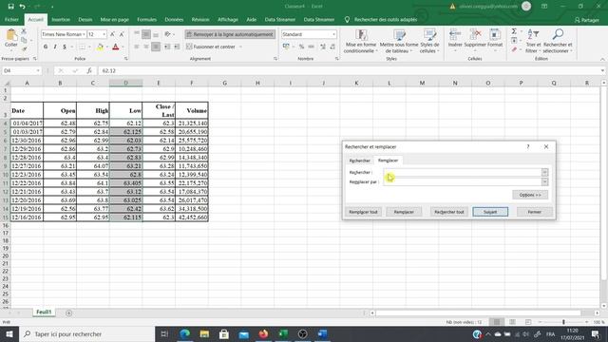Click the red font color swatch
608x342 pixels.
coord(115,47)
